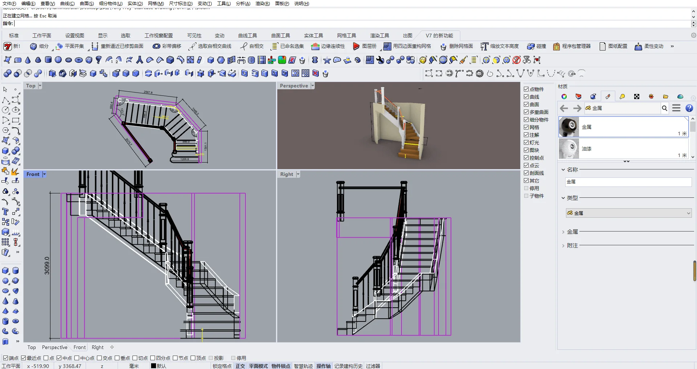Click the 程序包管理器 package manager icon
The height and width of the screenshot is (369, 697).
pyautogui.click(x=556, y=46)
